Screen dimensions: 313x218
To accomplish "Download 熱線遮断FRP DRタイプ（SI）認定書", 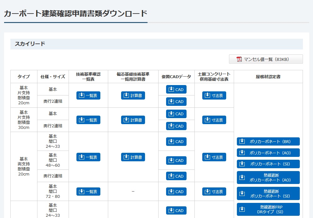I will point(268,209).
